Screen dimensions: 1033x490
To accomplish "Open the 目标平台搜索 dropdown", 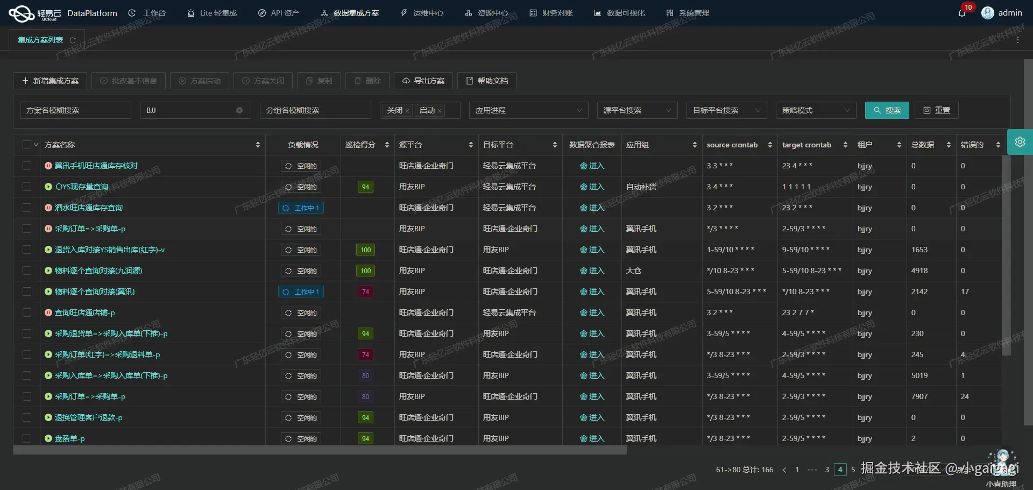I will click(x=726, y=110).
